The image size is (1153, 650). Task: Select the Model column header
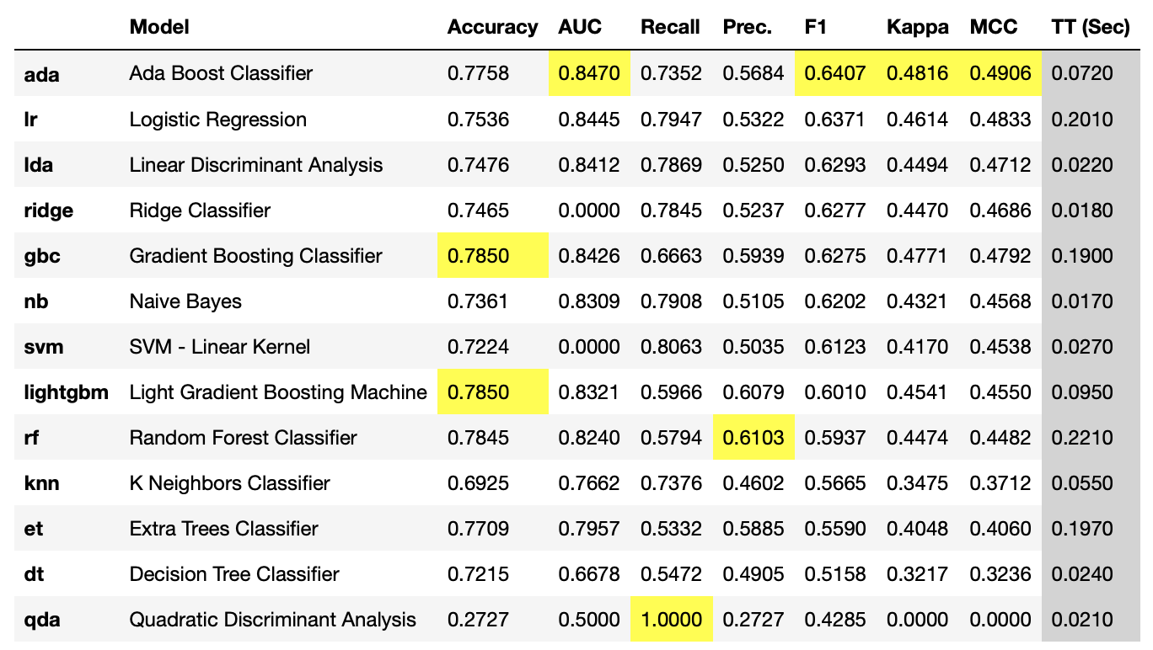(159, 27)
